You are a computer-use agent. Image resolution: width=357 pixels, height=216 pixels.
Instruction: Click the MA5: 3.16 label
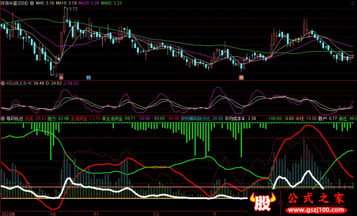[x=45, y=3]
